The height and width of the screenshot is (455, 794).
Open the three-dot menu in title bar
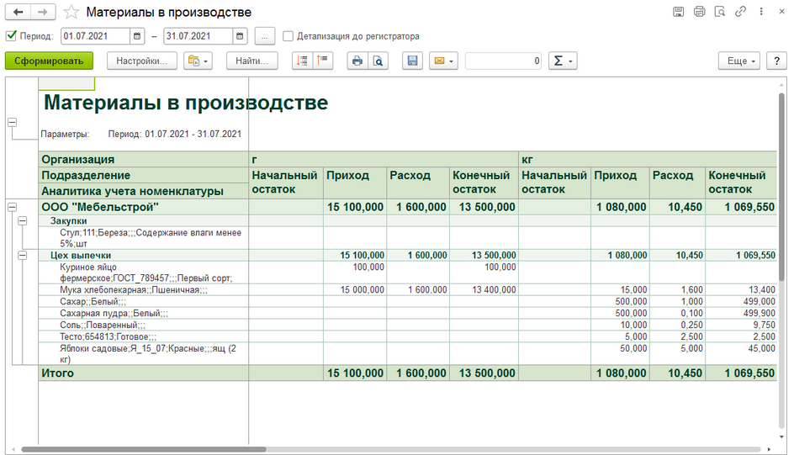[761, 12]
